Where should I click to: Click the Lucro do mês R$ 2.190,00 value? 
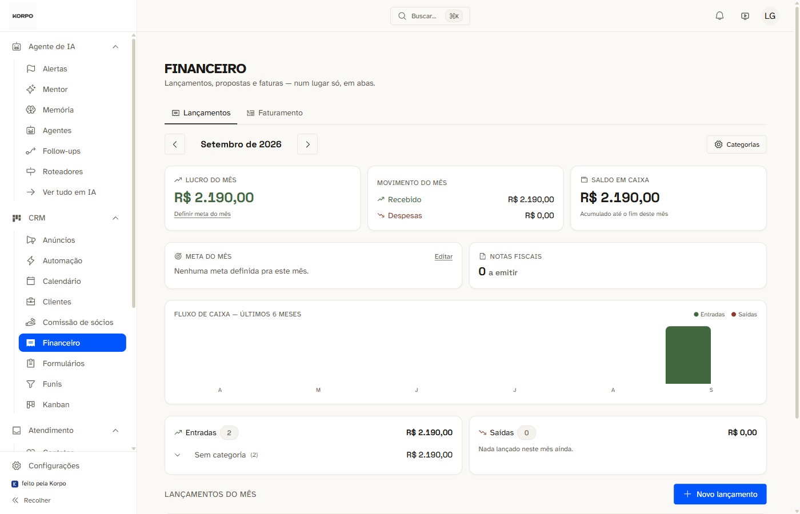tap(214, 198)
